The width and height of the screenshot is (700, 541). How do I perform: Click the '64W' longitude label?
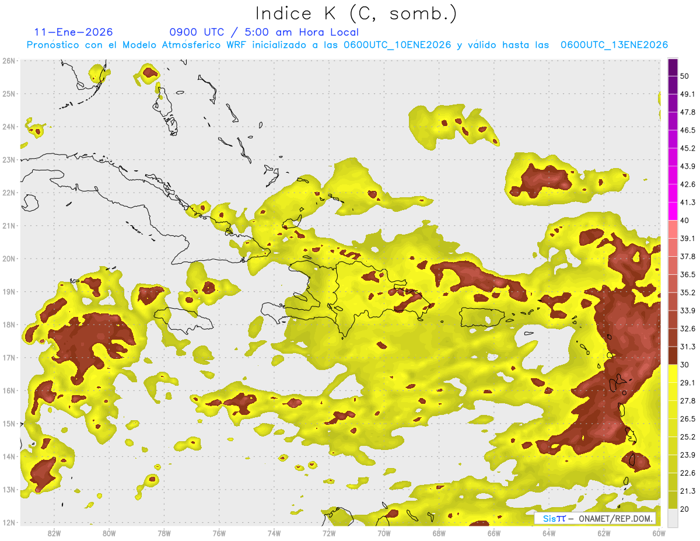[x=548, y=533]
